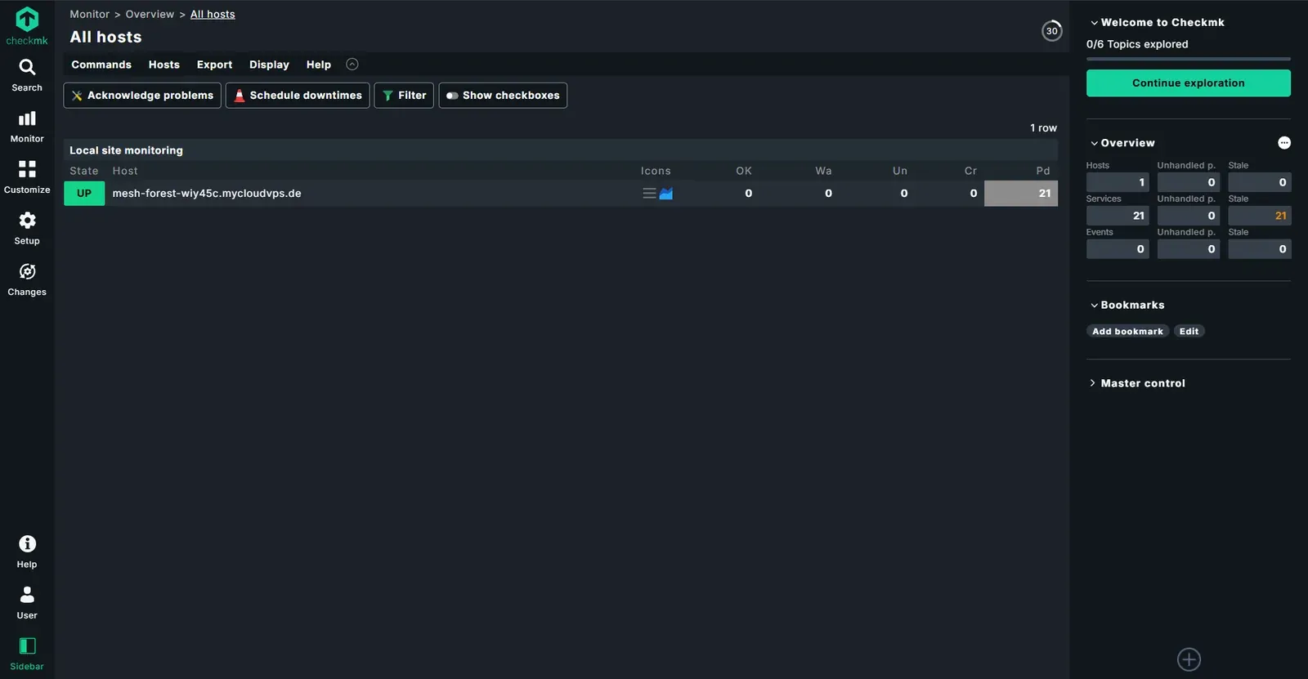Screen dimensions: 1308x679
Task: Click the Cr services count for the host
Action: point(973,194)
